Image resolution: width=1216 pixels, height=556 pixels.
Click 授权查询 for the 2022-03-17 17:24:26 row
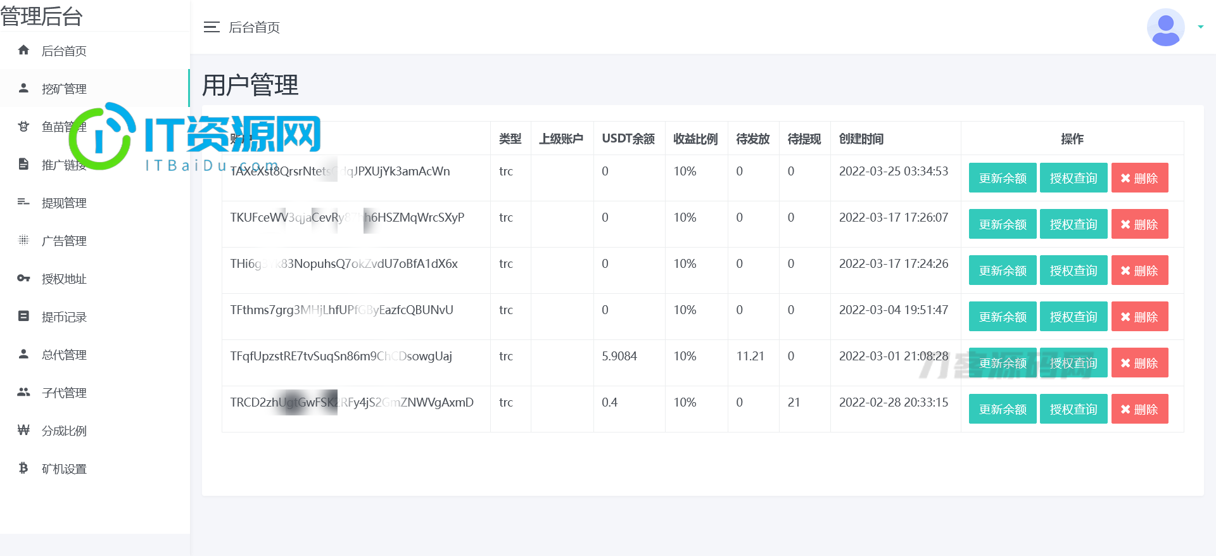(1073, 270)
